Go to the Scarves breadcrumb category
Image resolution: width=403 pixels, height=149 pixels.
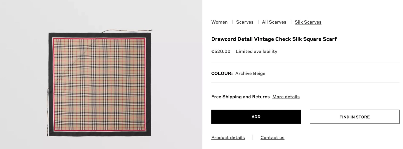245,22
